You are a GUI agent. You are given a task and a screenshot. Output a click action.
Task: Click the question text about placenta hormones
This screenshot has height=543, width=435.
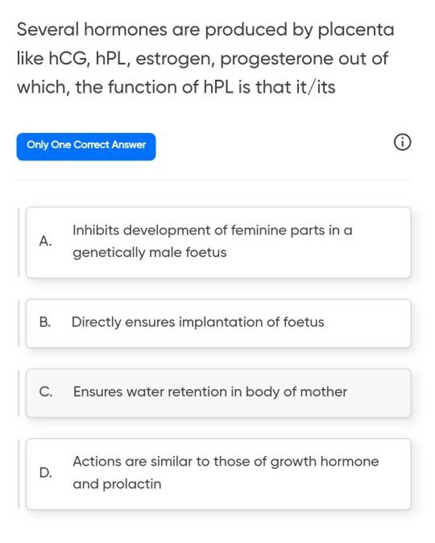pos(204,58)
